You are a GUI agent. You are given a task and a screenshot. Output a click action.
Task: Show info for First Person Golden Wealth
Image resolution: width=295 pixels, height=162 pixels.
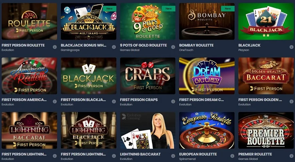[291, 101]
